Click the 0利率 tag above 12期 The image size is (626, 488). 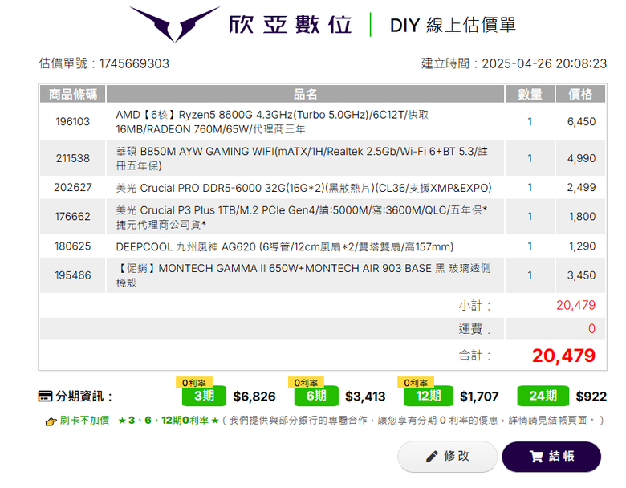416,383
